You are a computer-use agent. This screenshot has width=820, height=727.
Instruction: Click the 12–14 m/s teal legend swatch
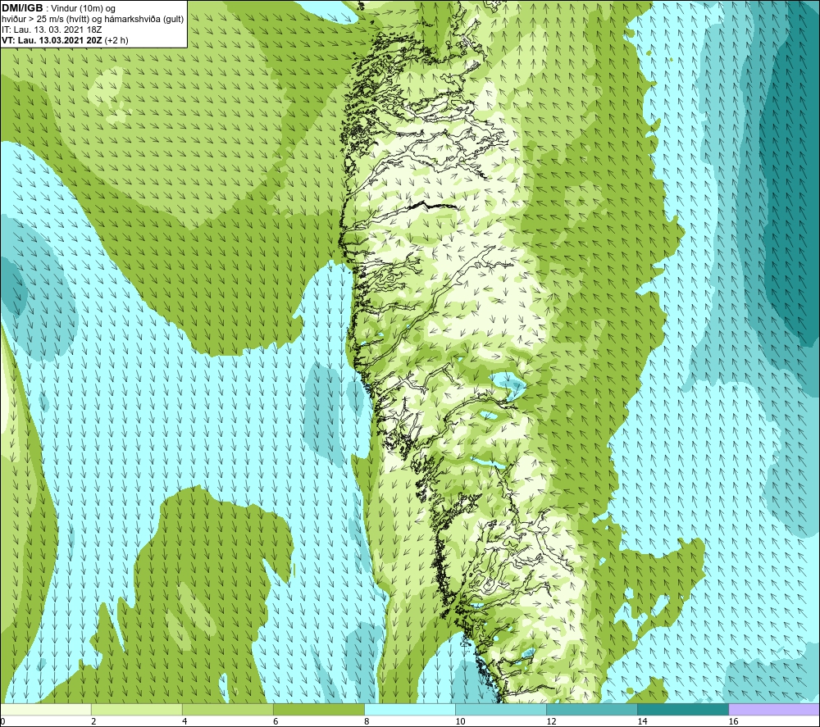point(591,709)
